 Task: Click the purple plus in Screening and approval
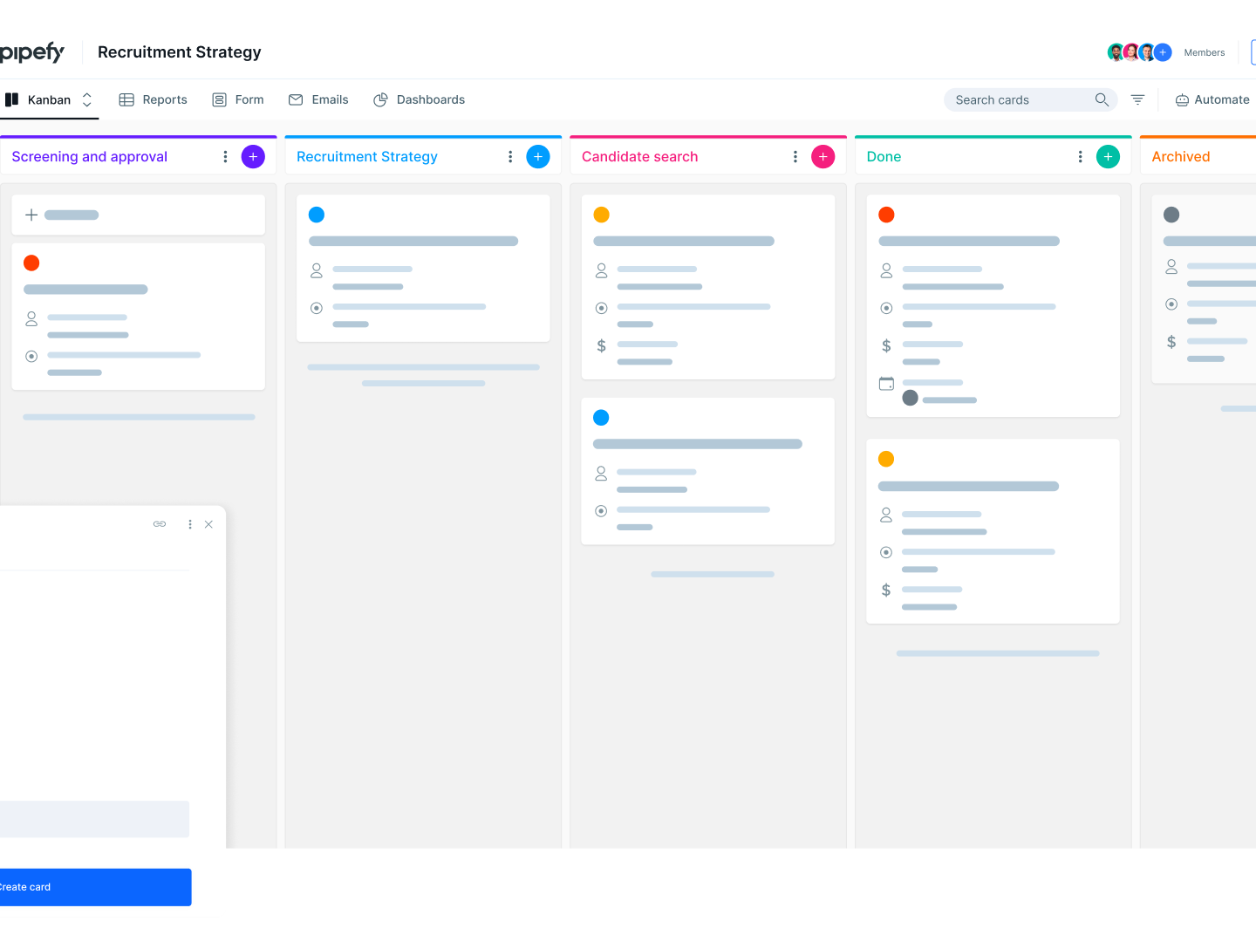tap(253, 157)
